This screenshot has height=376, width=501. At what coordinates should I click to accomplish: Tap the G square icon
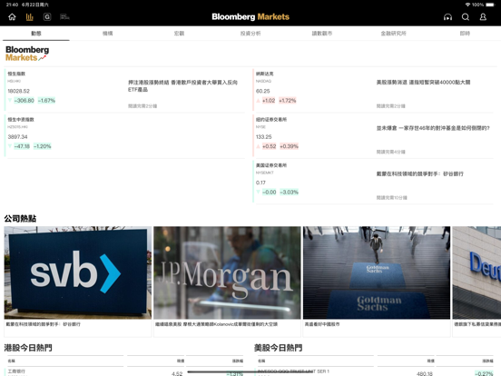(47, 17)
